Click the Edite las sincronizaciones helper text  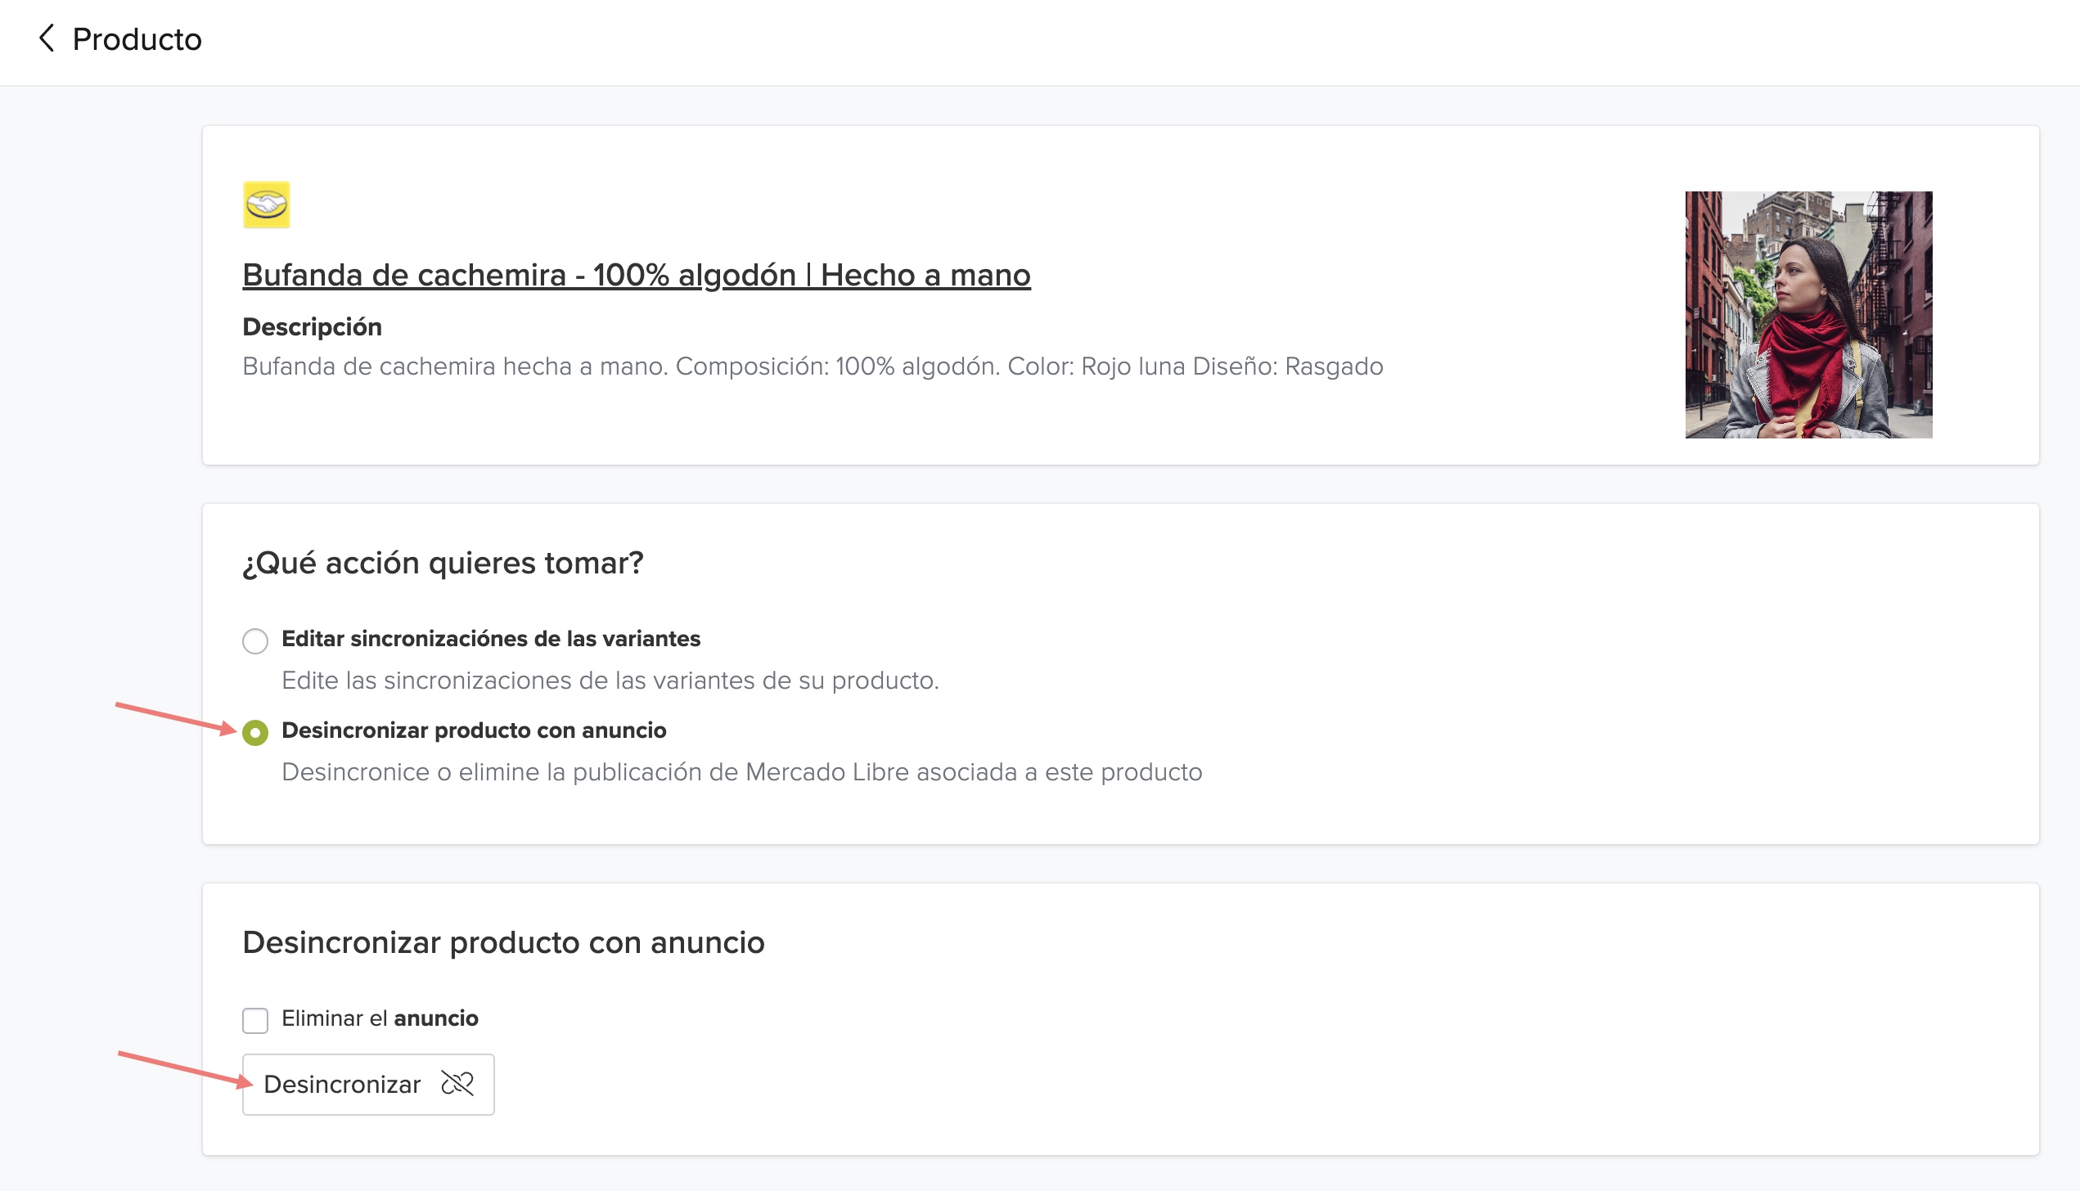coord(610,681)
